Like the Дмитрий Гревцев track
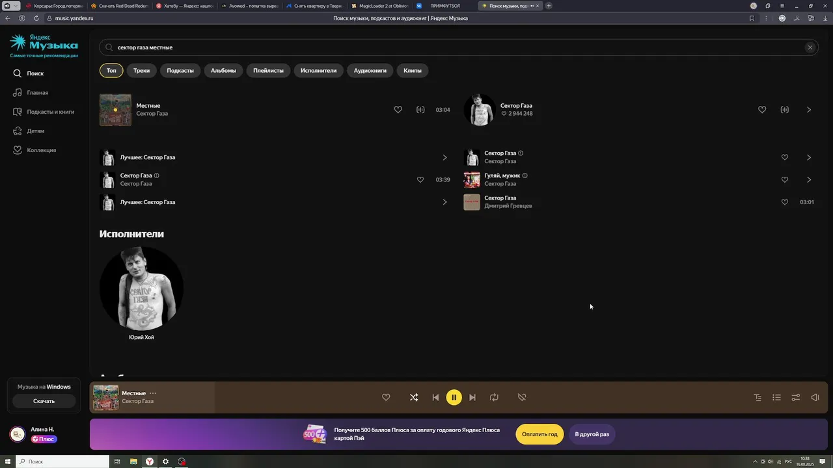 tap(784, 202)
